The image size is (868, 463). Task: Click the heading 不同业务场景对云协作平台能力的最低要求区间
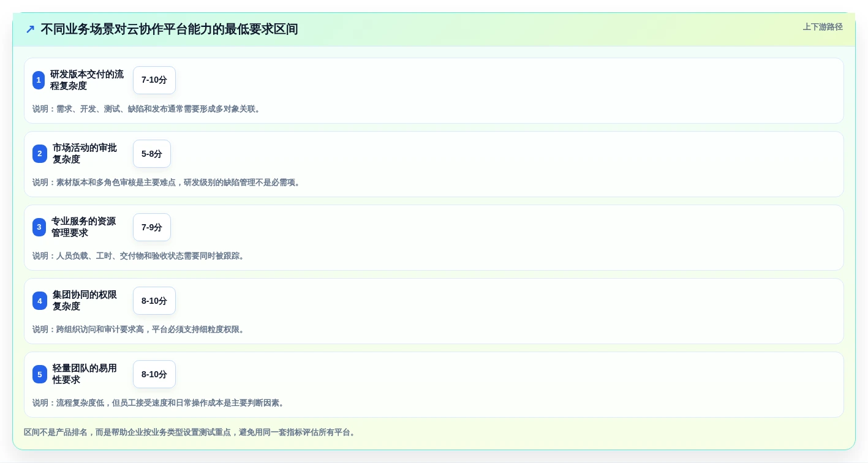coord(169,29)
